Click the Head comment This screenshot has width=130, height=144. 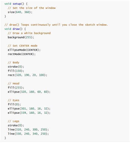[x=13, y=83]
